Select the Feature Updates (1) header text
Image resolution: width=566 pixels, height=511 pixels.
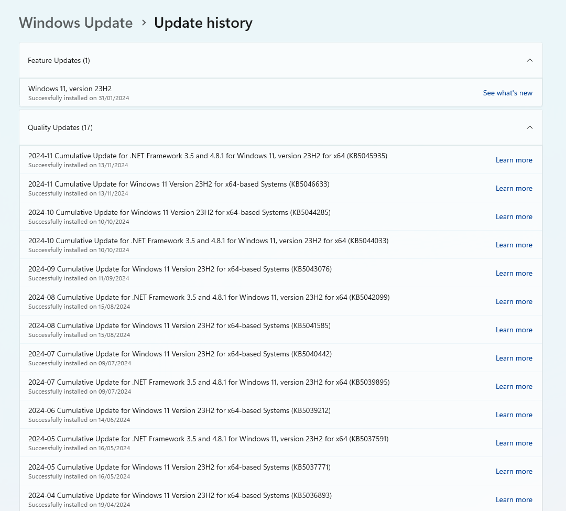(59, 60)
